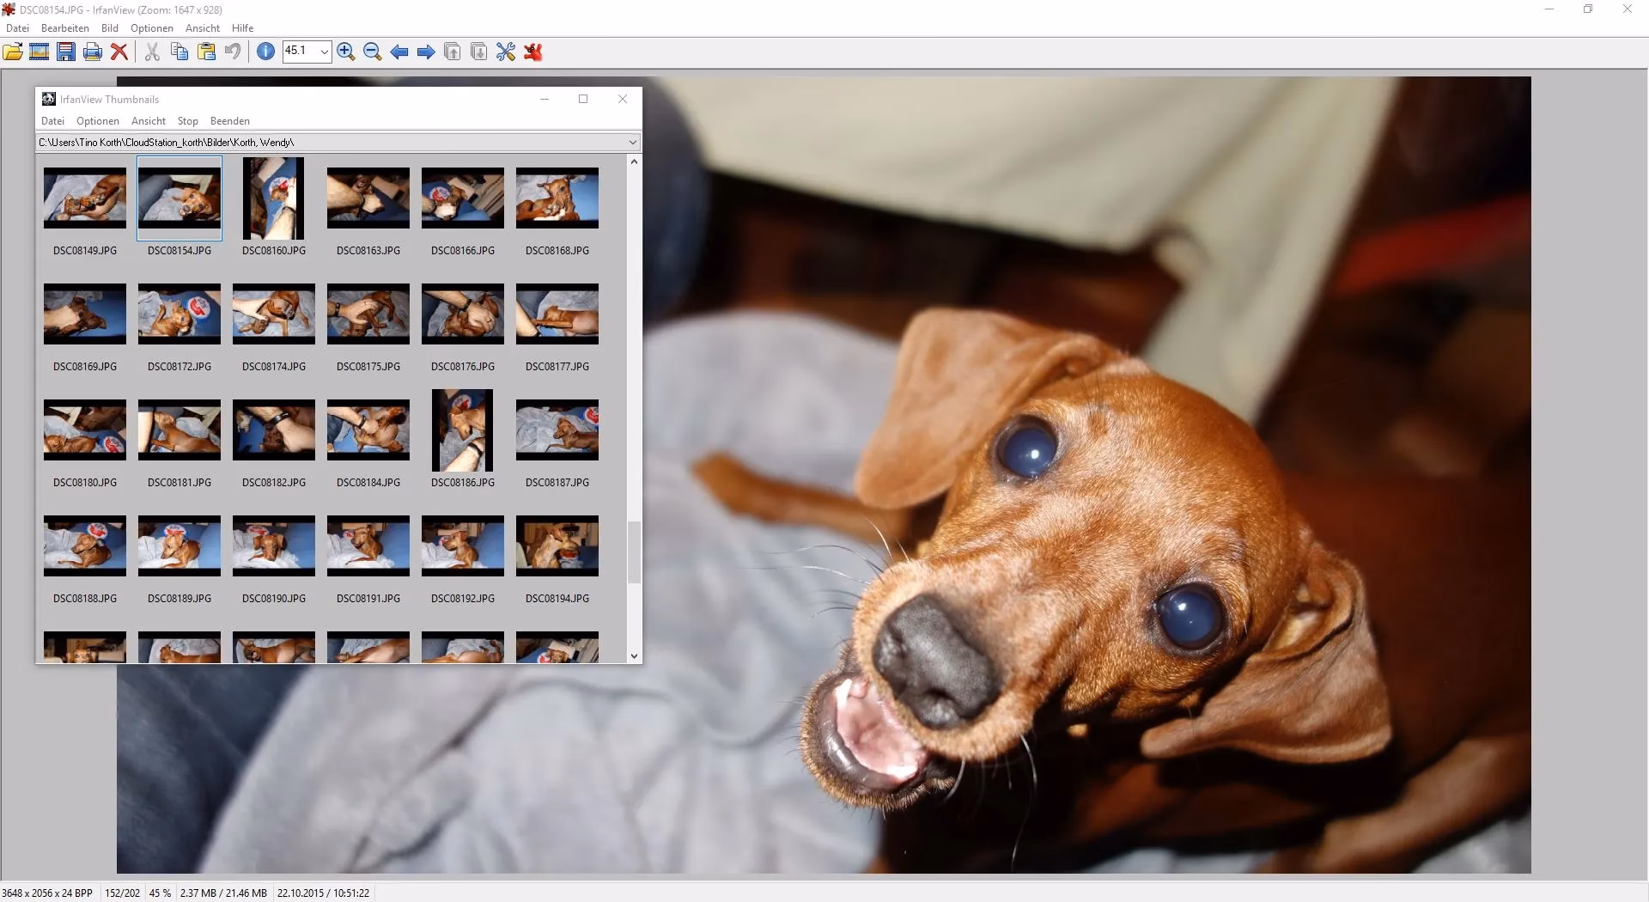Go to next image with right arrow
The height and width of the screenshot is (902, 1649).
pyautogui.click(x=426, y=52)
